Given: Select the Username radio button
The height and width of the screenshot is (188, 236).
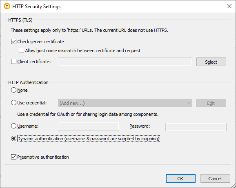Looking at the screenshot, I should coord(14,126).
